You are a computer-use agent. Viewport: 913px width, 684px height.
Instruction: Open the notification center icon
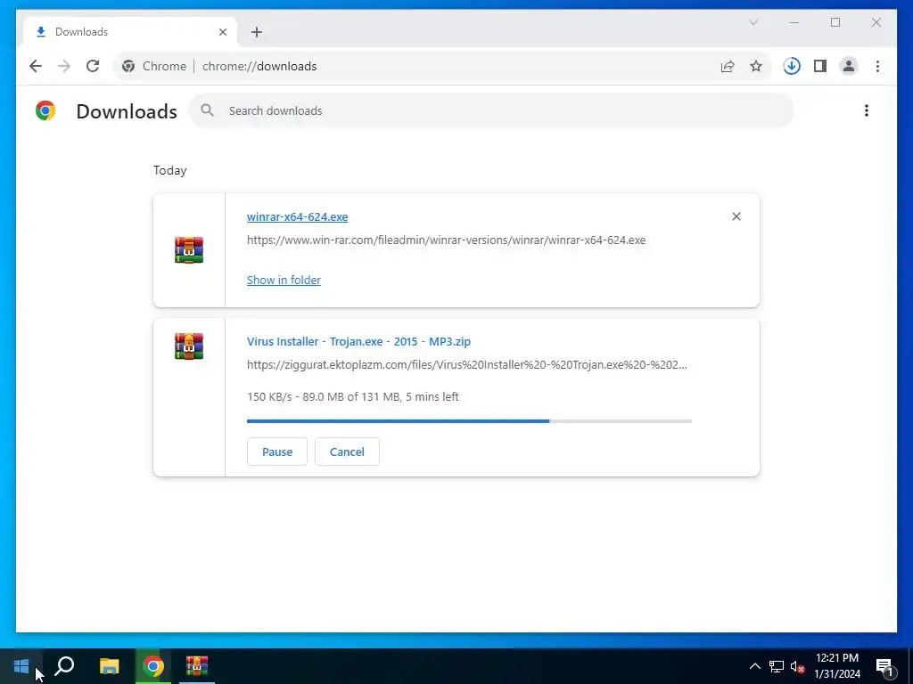click(x=885, y=666)
